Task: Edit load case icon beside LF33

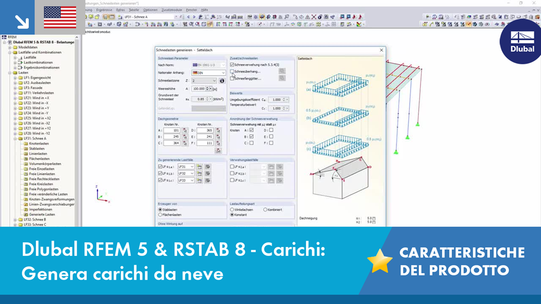Action: point(208,180)
